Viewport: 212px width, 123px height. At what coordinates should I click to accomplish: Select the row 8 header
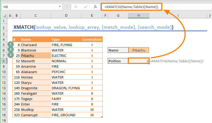point(4,61)
